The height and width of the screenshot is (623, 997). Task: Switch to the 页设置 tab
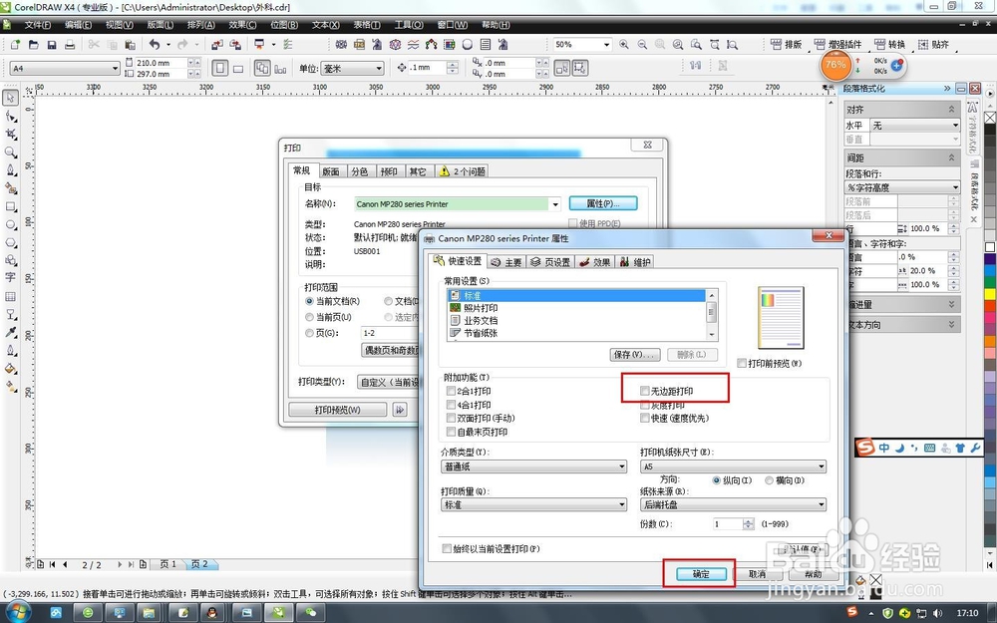[550, 262]
